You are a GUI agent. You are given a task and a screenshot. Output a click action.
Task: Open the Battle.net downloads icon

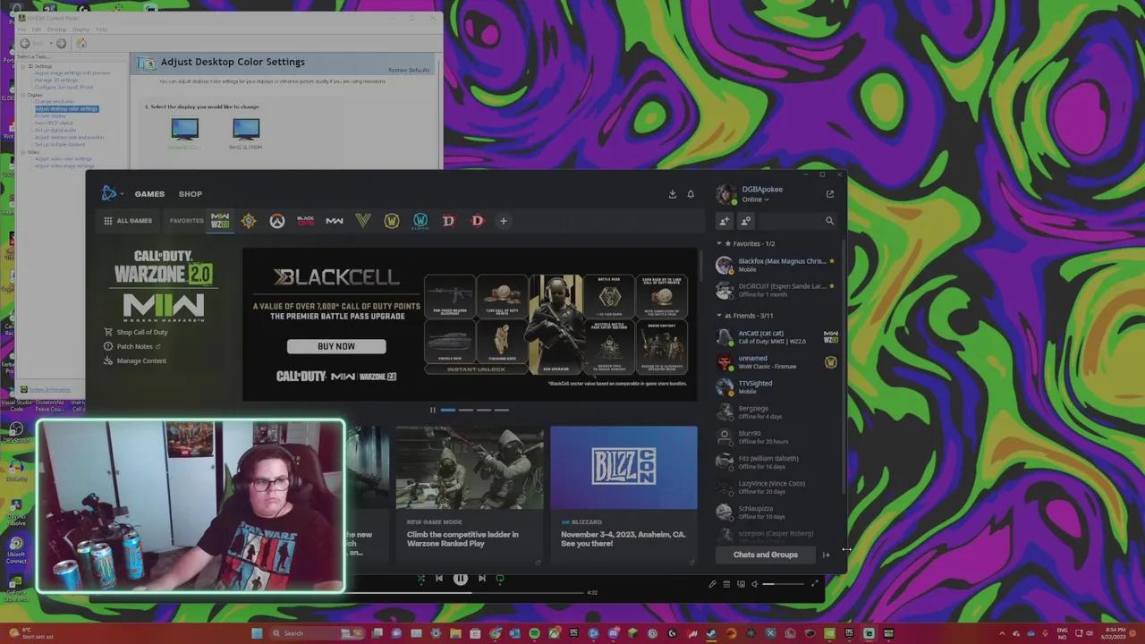[673, 194]
